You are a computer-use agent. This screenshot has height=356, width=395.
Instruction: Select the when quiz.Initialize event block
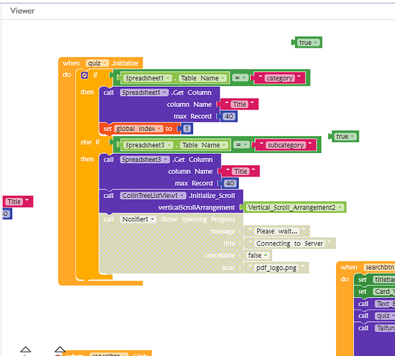click(x=101, y=63)
